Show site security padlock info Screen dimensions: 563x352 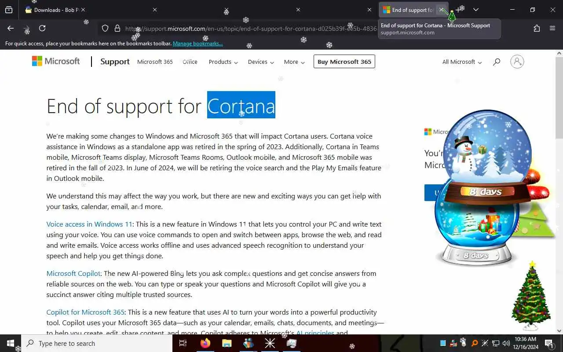117,28
